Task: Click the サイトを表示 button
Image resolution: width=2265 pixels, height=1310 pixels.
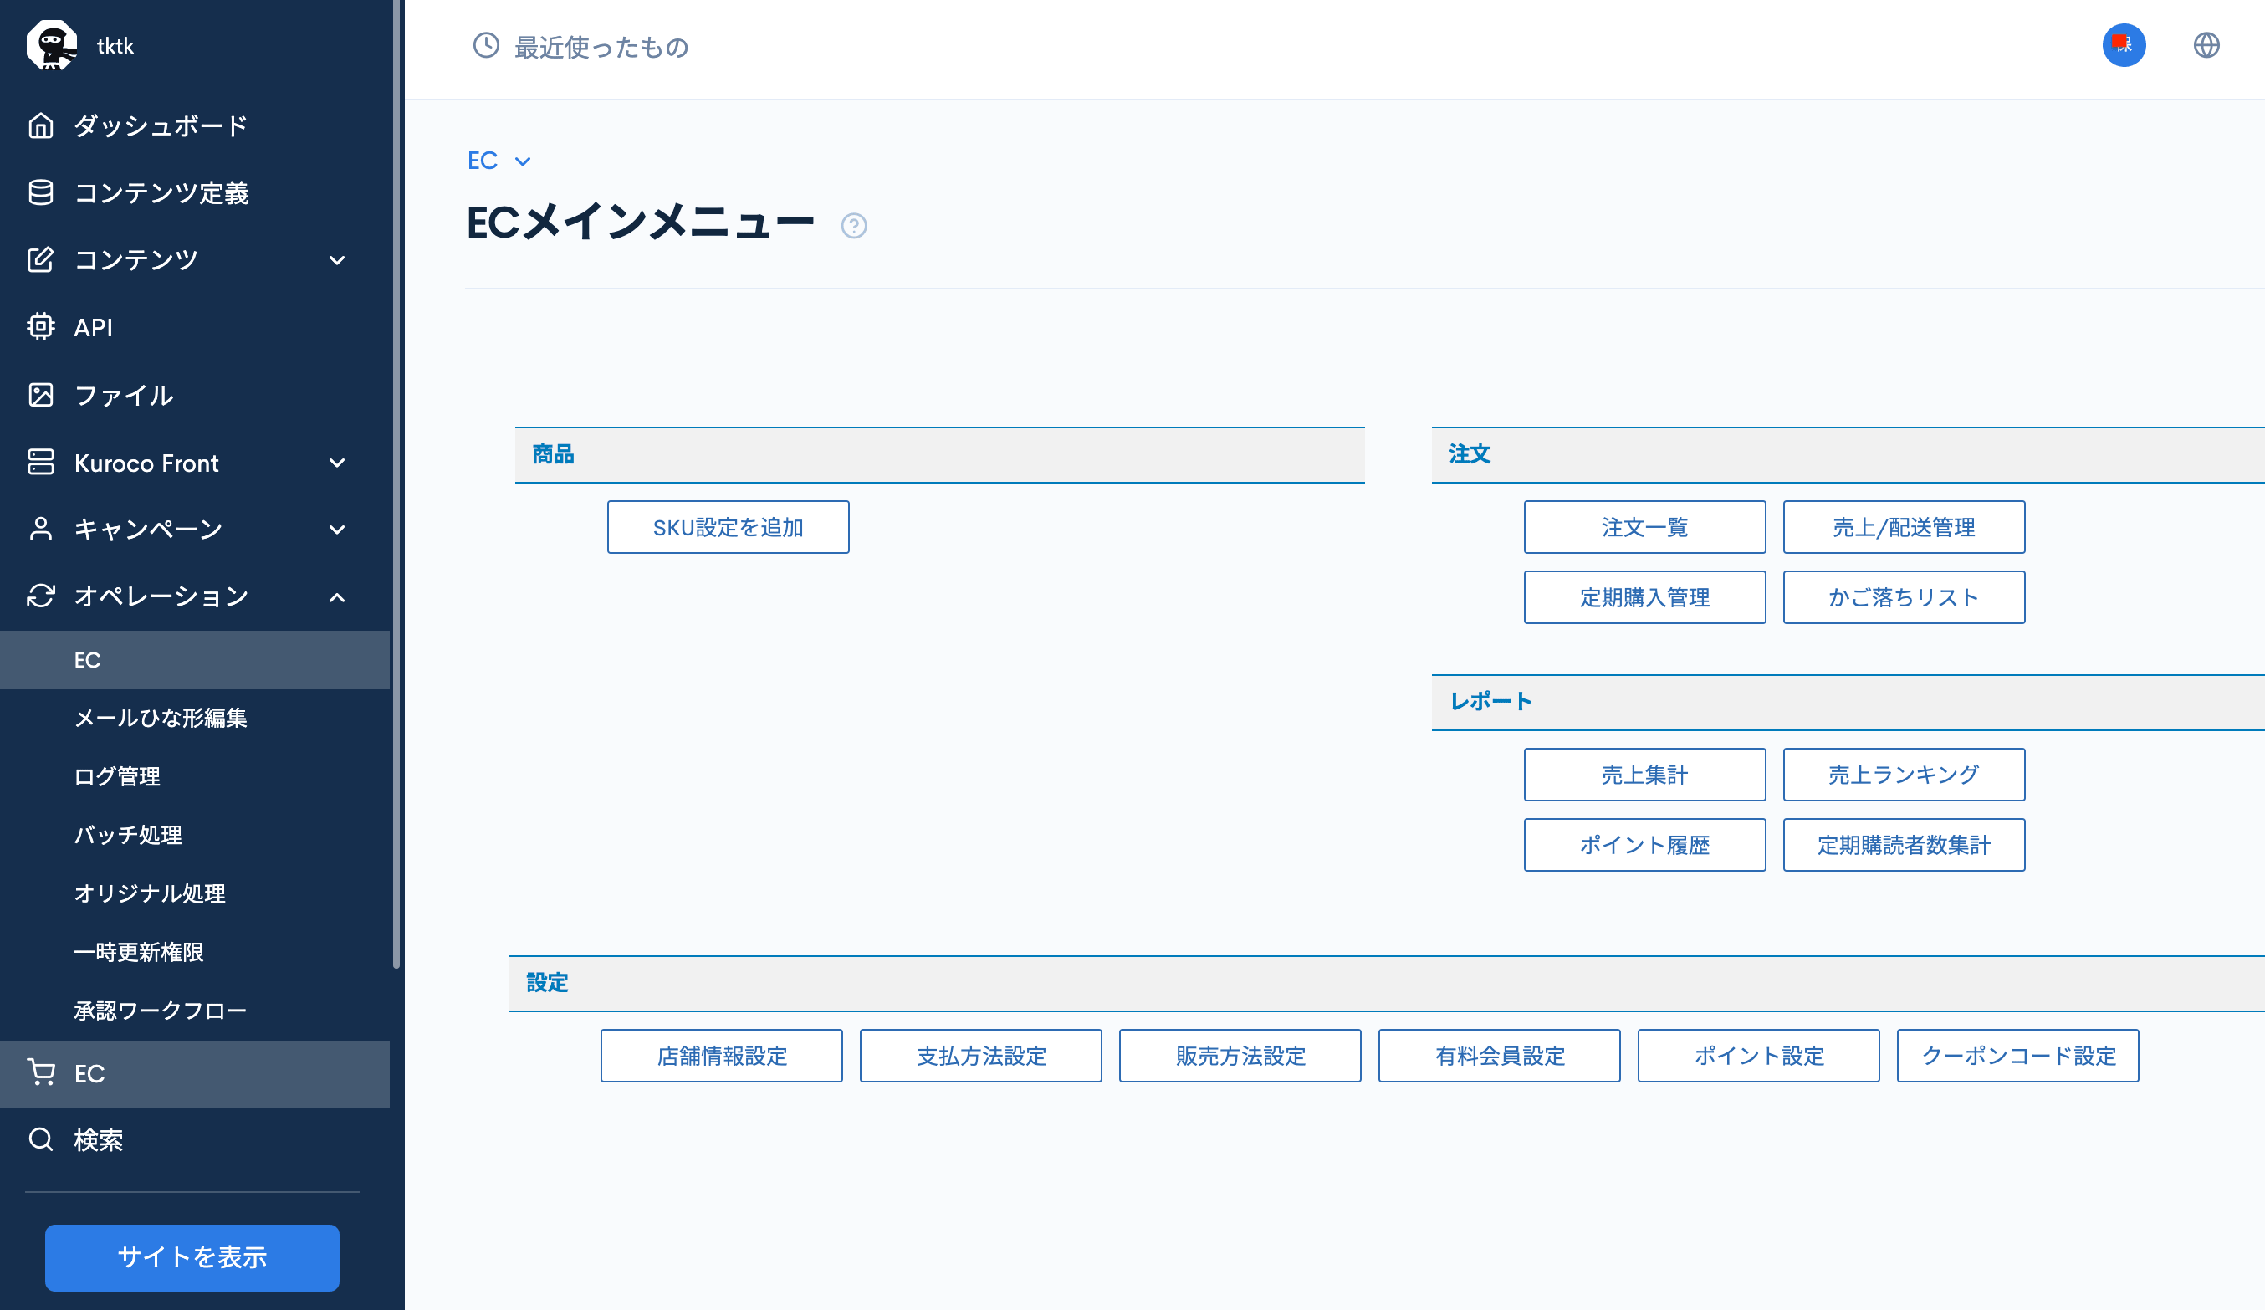Action: click(x=192, y=1257)
